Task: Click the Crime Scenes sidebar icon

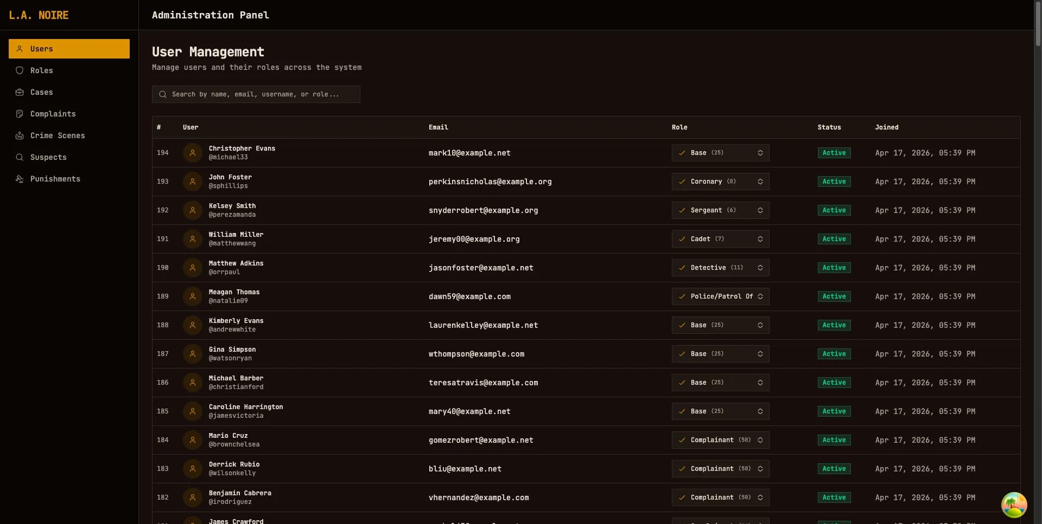Action: click(20, 135)
